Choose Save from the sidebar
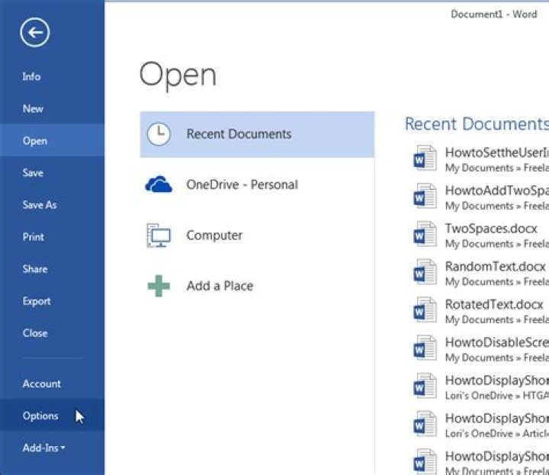 click(52, 172)
